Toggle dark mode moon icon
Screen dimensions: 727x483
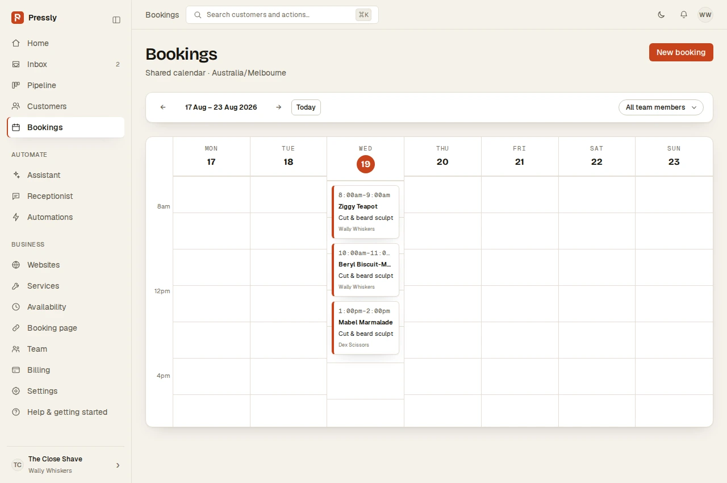click(x=661, y=15)
